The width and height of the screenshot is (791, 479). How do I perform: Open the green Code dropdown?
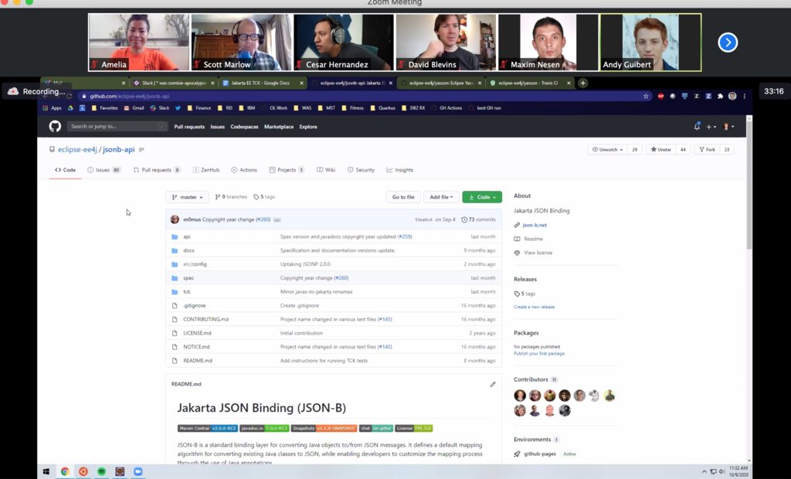[x=482, y=197]
